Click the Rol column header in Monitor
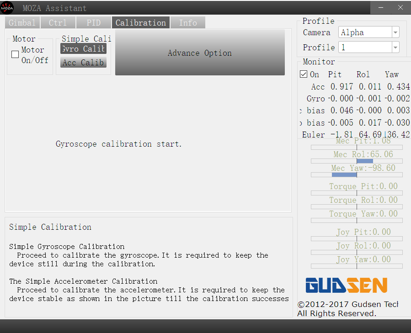 point(363,74)
